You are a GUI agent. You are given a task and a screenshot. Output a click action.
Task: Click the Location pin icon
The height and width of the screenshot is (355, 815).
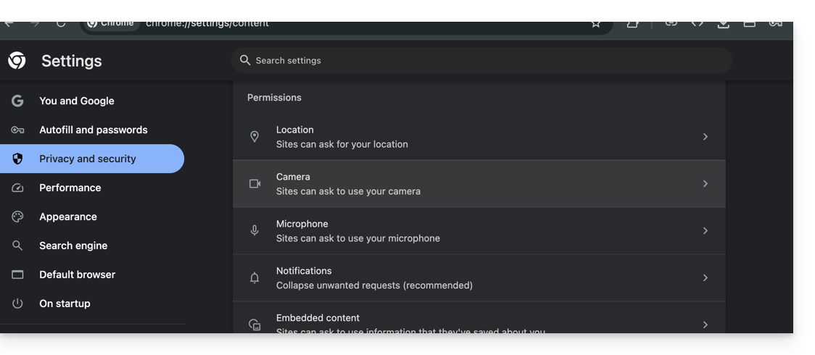(x=255, y=137)
